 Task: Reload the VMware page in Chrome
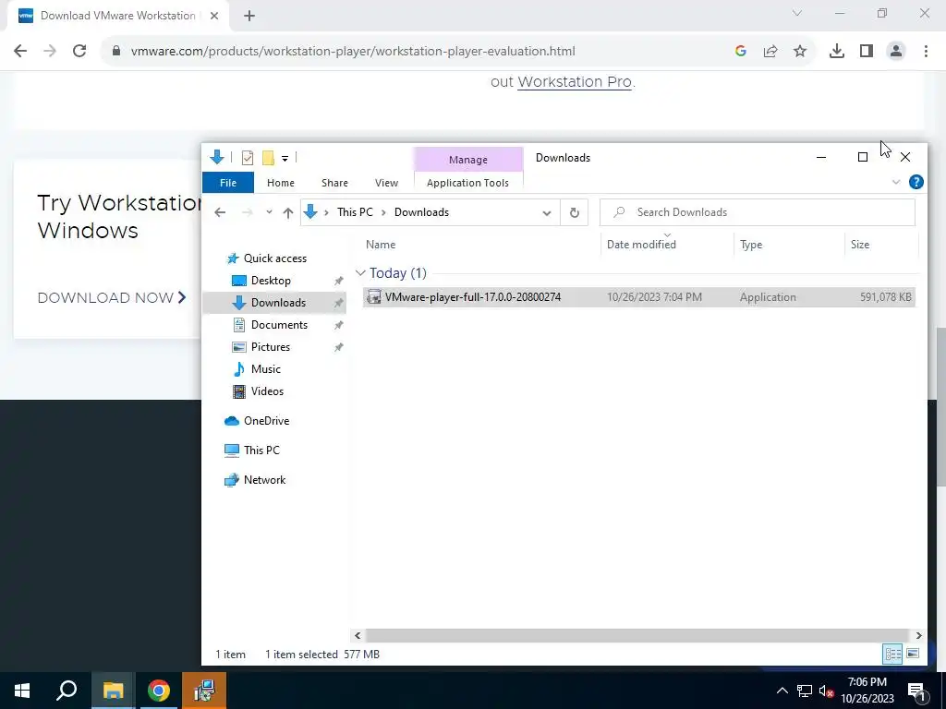pos(79,52)
